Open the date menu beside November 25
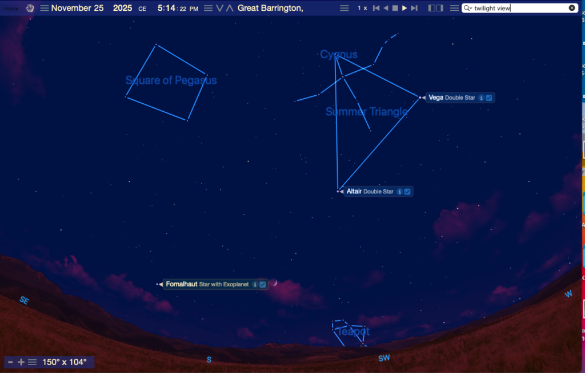Viewport: 585px width, 373px height. [44, 8]
